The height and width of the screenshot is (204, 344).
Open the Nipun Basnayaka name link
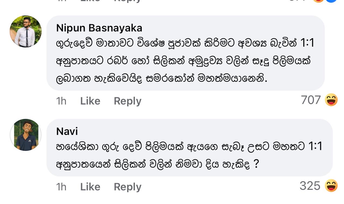coord(99,28)
